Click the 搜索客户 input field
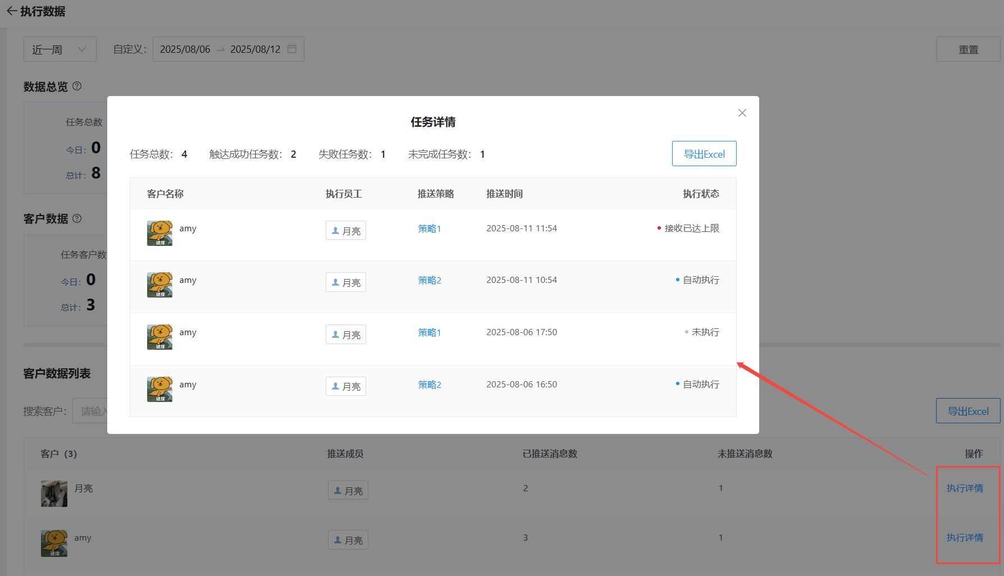Screen dimensions: 1004x576 pos(90,411)
